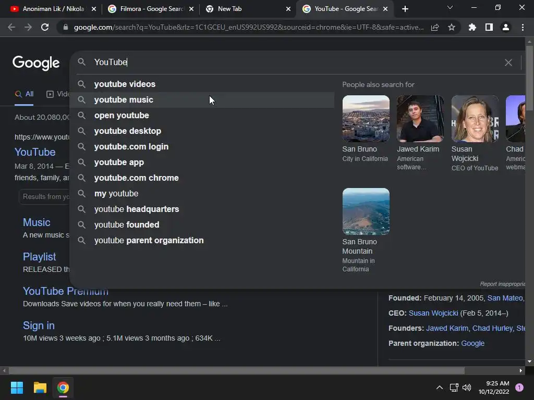The width and height of the screenshot is (534, 400).
Task: Choose suggestion open youtube
Action: 202,115
